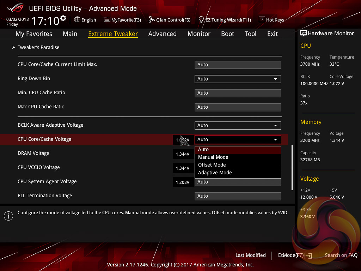Launch EZ Tuning Wizard lightbulb icon
Viewport: 361px width, 271px height.
(201, 20)
